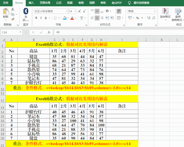184x147 pixels.
Task: Click the Bluetooth send icon
Action: point(26,12)
